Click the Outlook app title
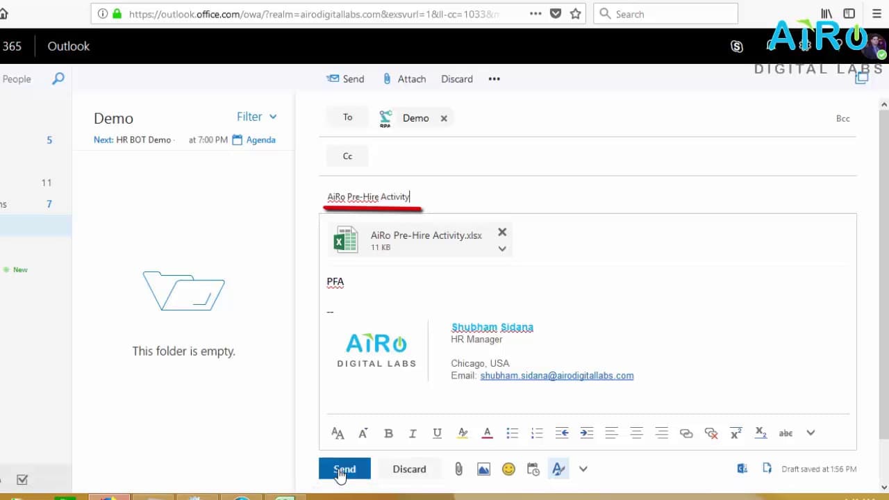This screenshot has width=889, height=500. pyautogui.click(x=68, y=47)
